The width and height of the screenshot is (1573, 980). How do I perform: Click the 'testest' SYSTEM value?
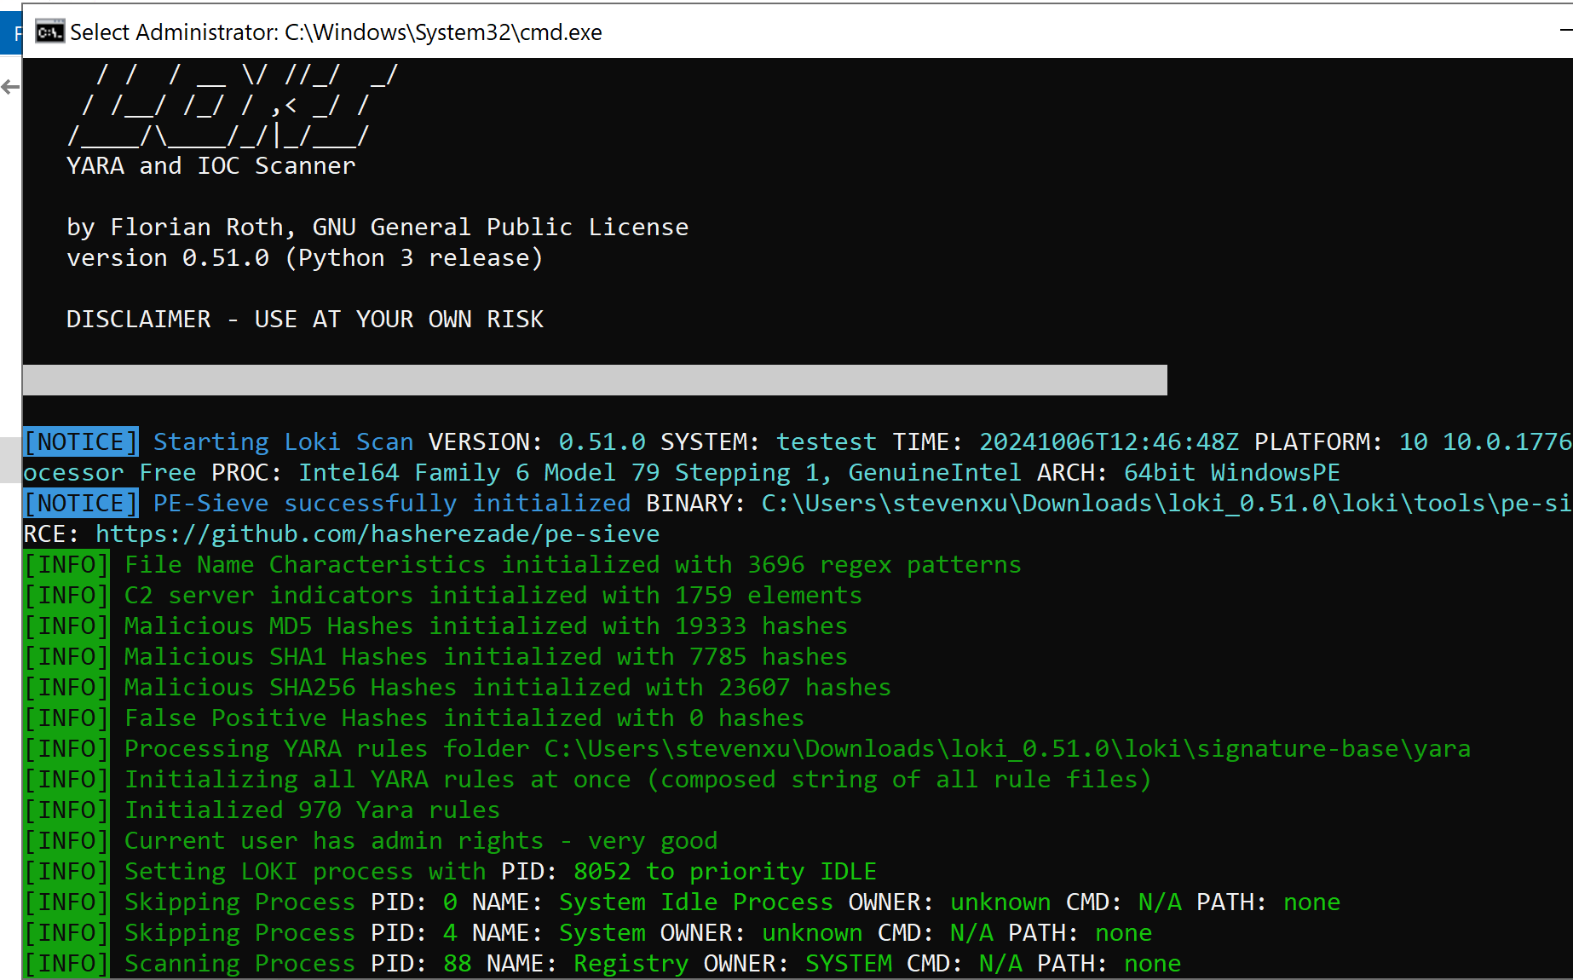tap(827, 441)
